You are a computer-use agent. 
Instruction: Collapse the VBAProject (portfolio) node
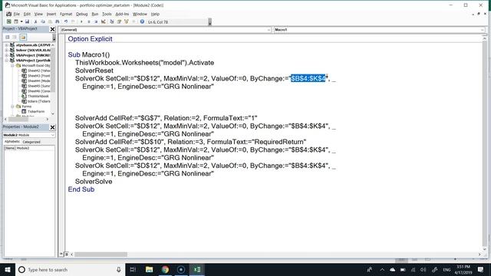coord(6,60)
